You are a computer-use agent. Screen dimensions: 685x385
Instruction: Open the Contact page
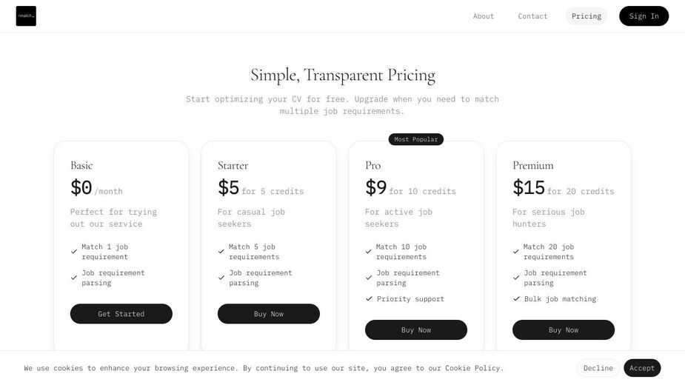532,16
